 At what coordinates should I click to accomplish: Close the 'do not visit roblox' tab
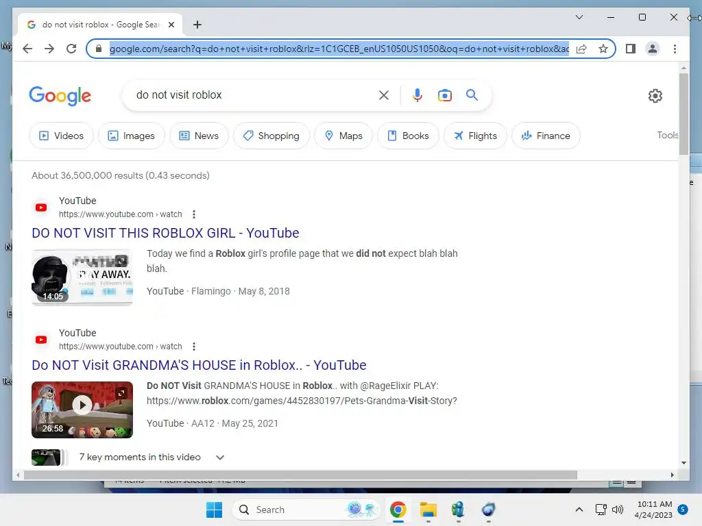(x=171, y=25)
